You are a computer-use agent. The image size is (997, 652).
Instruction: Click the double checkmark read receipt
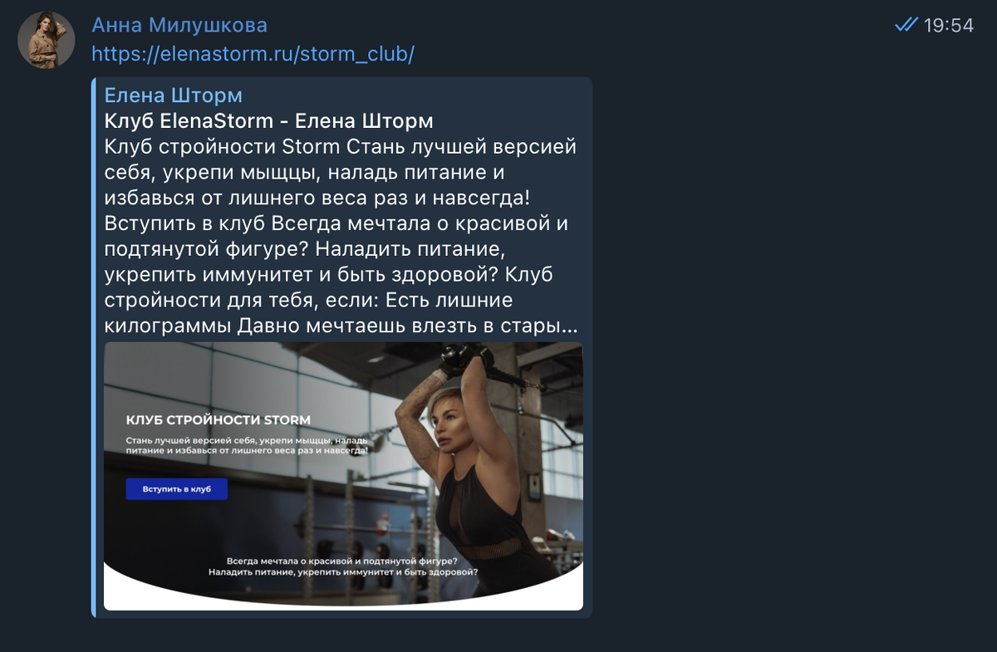tap(906, 25)
